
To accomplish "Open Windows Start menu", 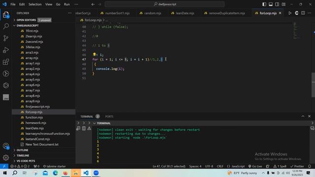I will point(4,173).
